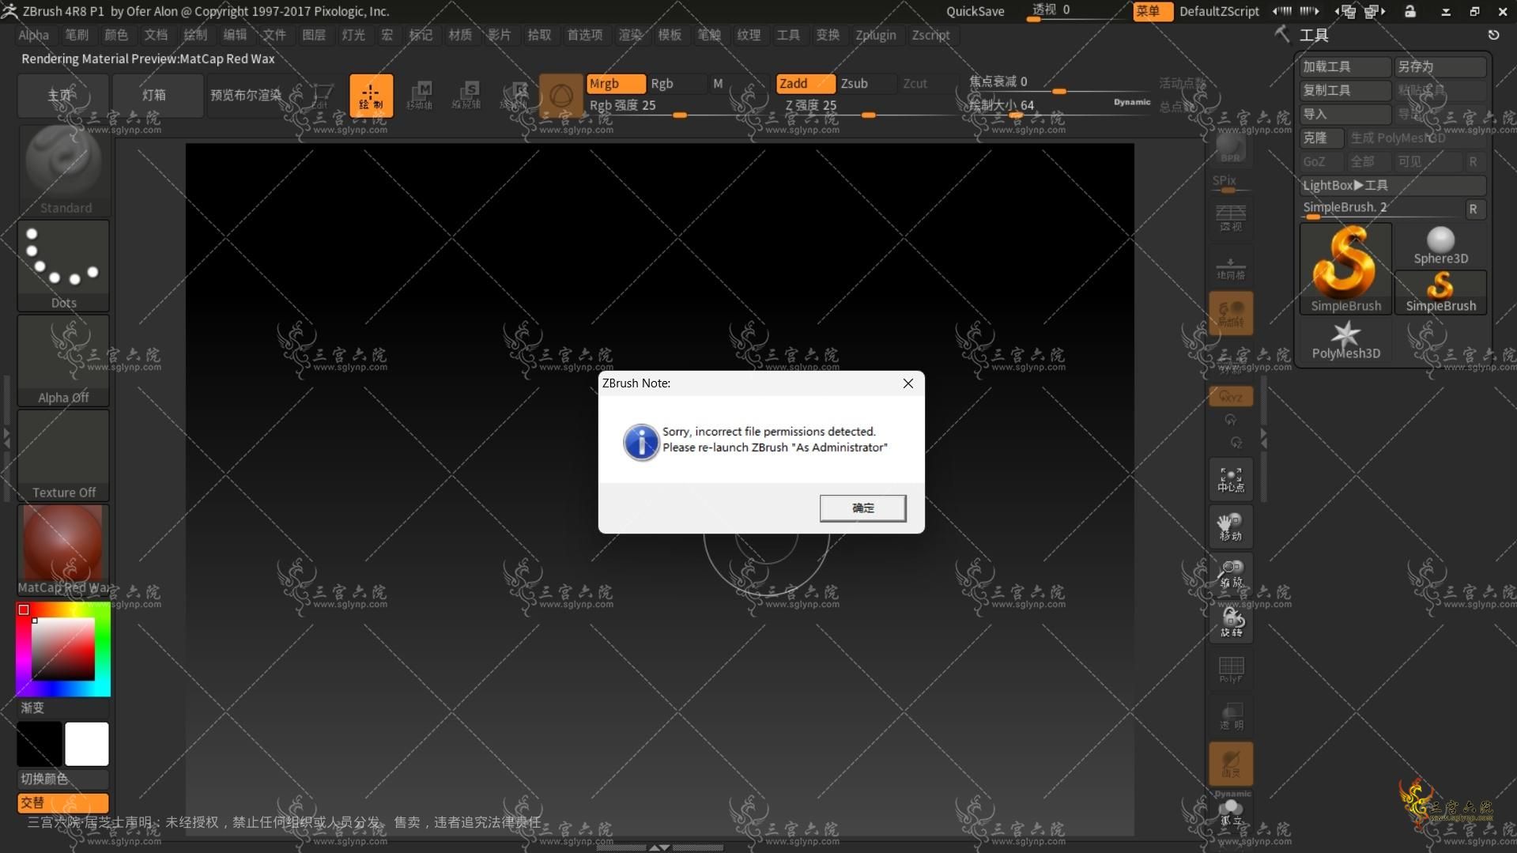Viewport: 1517px width, 853px height.
Task: Toggle the 菜单 menus button
Action: click(1152, 11)
